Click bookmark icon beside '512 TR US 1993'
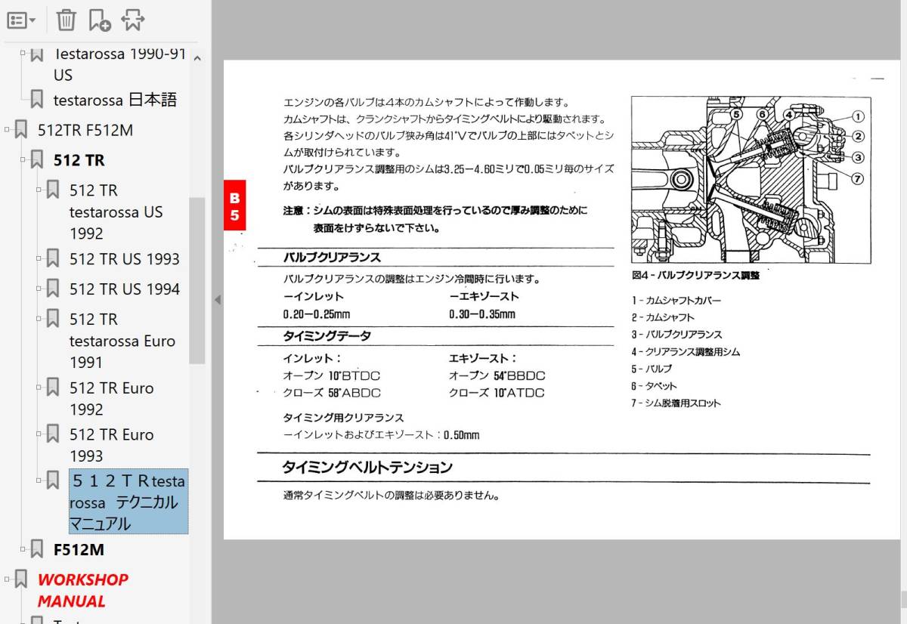The width and height of the screenshot is (907, 624). [x=53, y=258]
